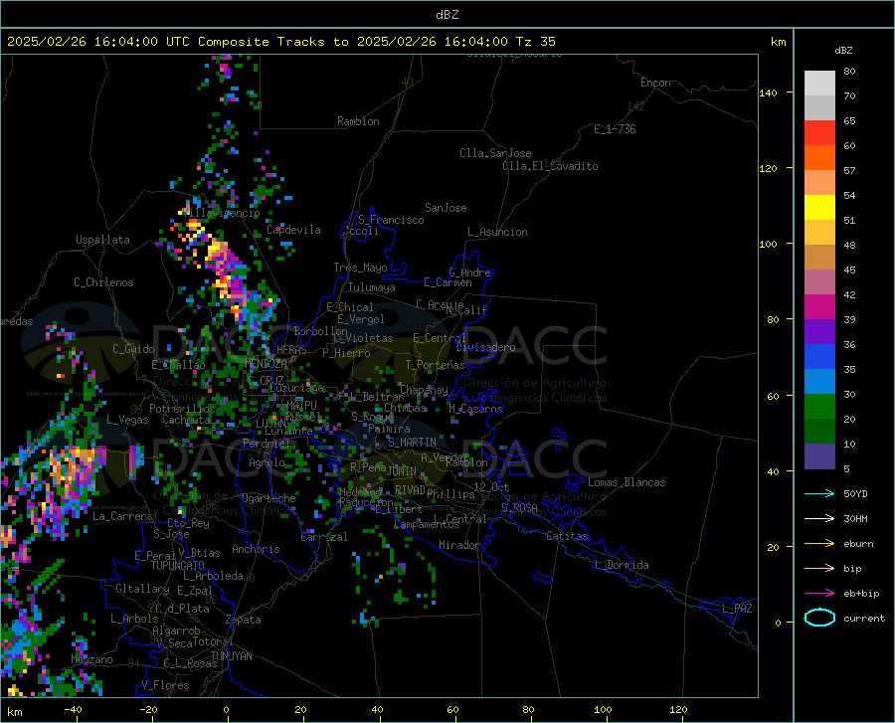Screen dimensions: 895x723
Task: Select the gray 65-70 dBZ swatch
Action: (819, 108)
